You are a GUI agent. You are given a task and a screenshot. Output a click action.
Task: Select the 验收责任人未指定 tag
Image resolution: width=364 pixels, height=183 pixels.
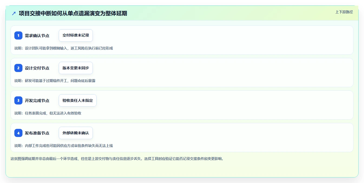78,100
